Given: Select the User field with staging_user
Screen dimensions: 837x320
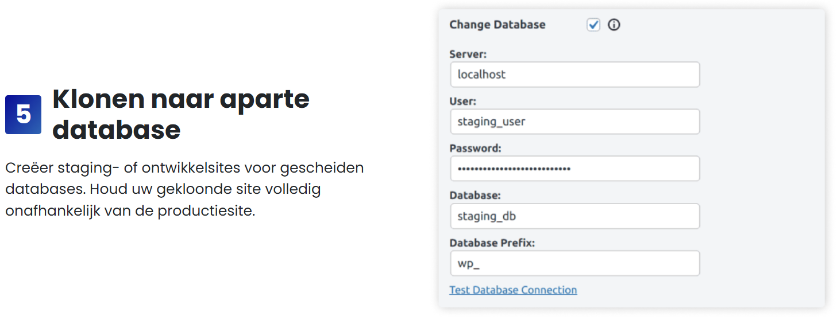Looking at the screenshot, I should click(574, 122).
